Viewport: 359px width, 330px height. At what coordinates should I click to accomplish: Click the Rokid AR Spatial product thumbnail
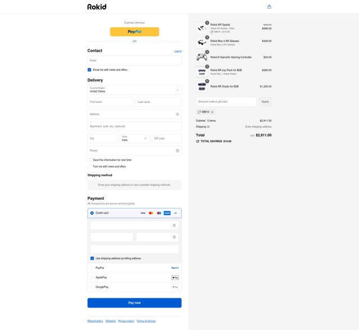point(202,28)
